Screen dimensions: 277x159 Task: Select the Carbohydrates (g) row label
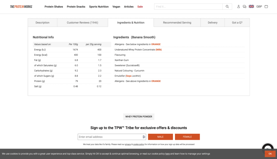(x=43, y=71)
